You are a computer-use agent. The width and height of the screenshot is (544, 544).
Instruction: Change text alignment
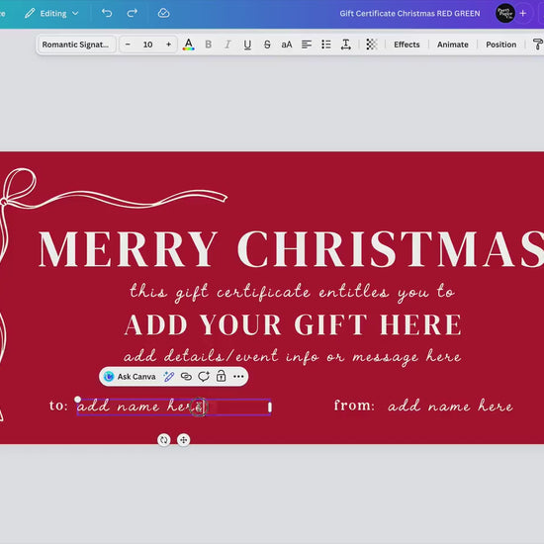pyautogui.click(x=307, y=45)
